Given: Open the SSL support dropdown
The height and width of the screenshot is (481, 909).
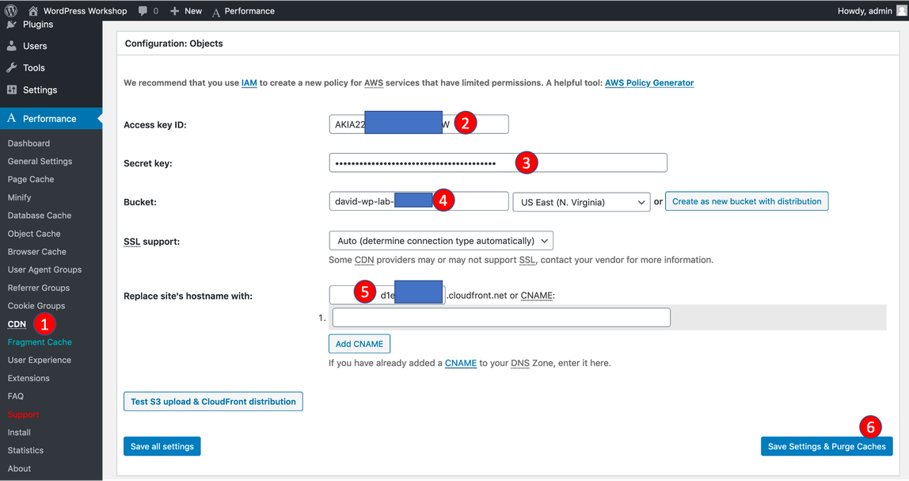Looking at the screenshot, I should click(x=440, y=241).
